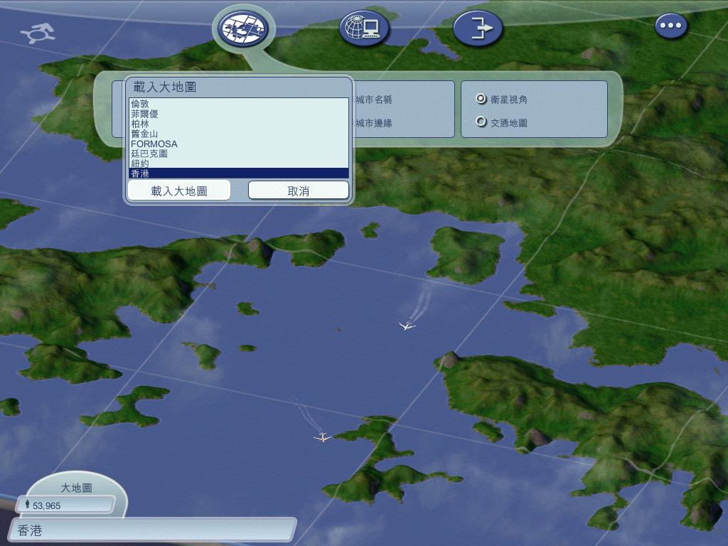The width and height of the screenshot is (728, 546).
Task: Select the highlighted 香港 list entry
Action: coord(140,173)
